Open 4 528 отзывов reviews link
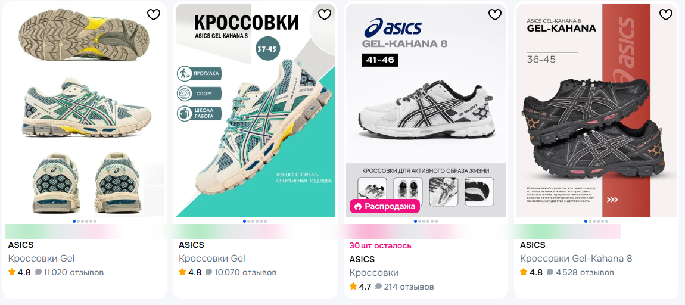 584,273
